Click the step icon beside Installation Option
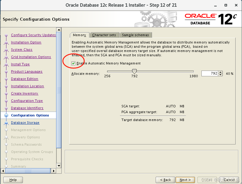The width and height of the screenshot is (242, 184). click(6, 43)
